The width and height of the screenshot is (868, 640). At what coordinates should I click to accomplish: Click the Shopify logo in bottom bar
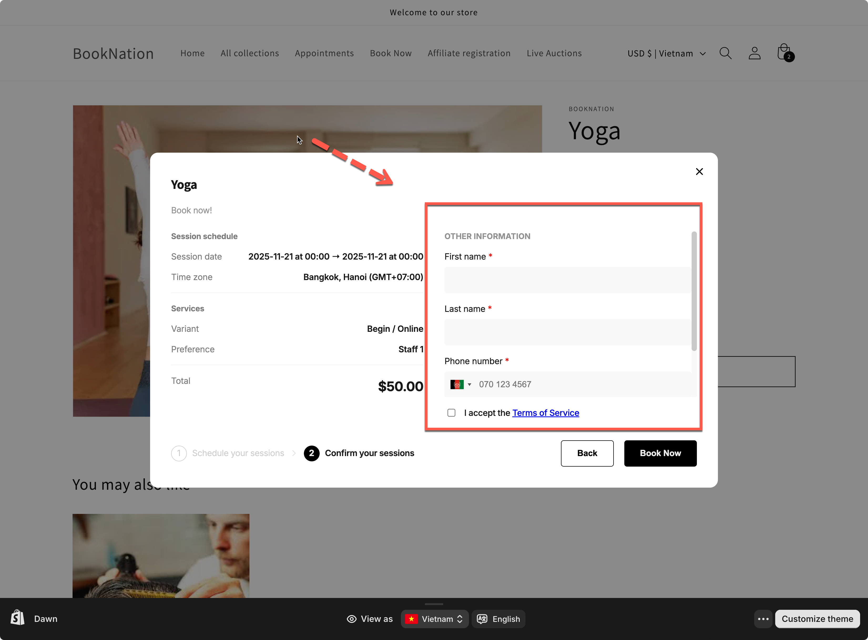pos(17,618)
